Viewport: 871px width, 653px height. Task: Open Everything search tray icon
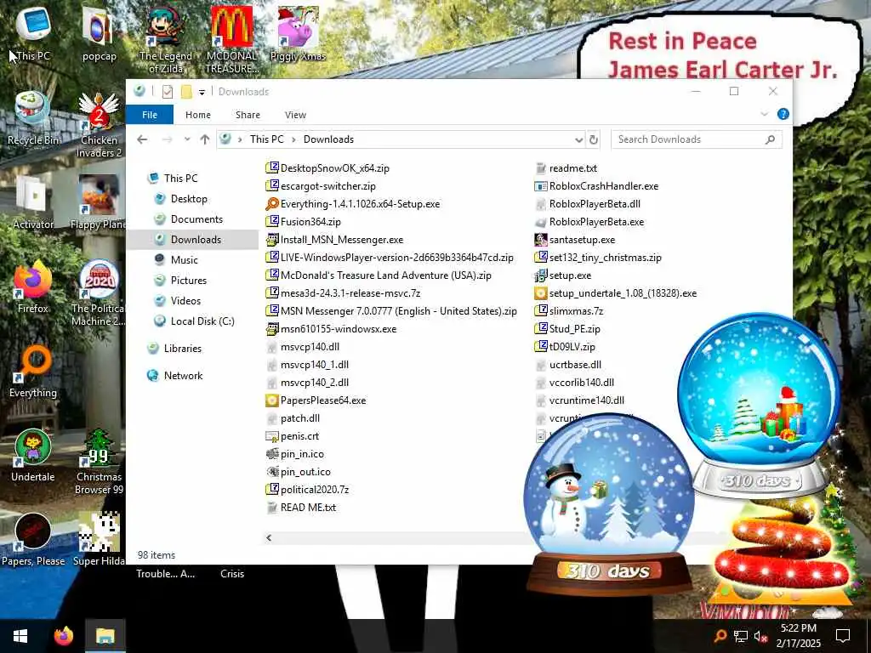pyautogui.click(x=720, y=636)
